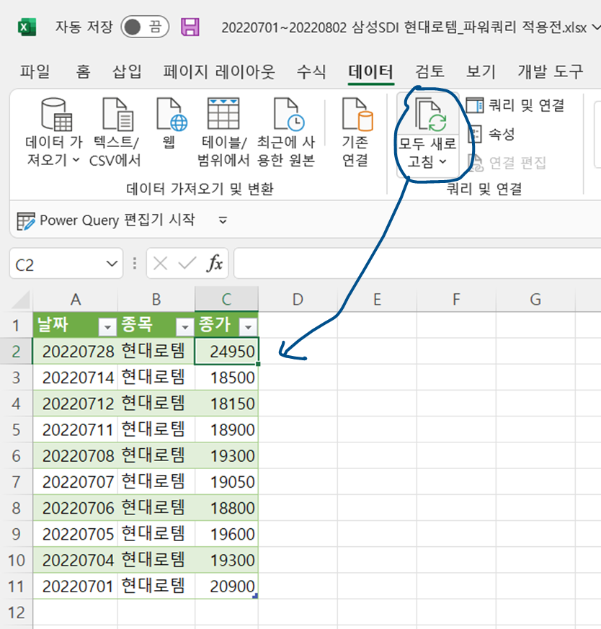The width and height of the screenshot is (601, 629).
Task: Toggle the 자동 저장 autosave switch
Action: click(x=145, y=27)
